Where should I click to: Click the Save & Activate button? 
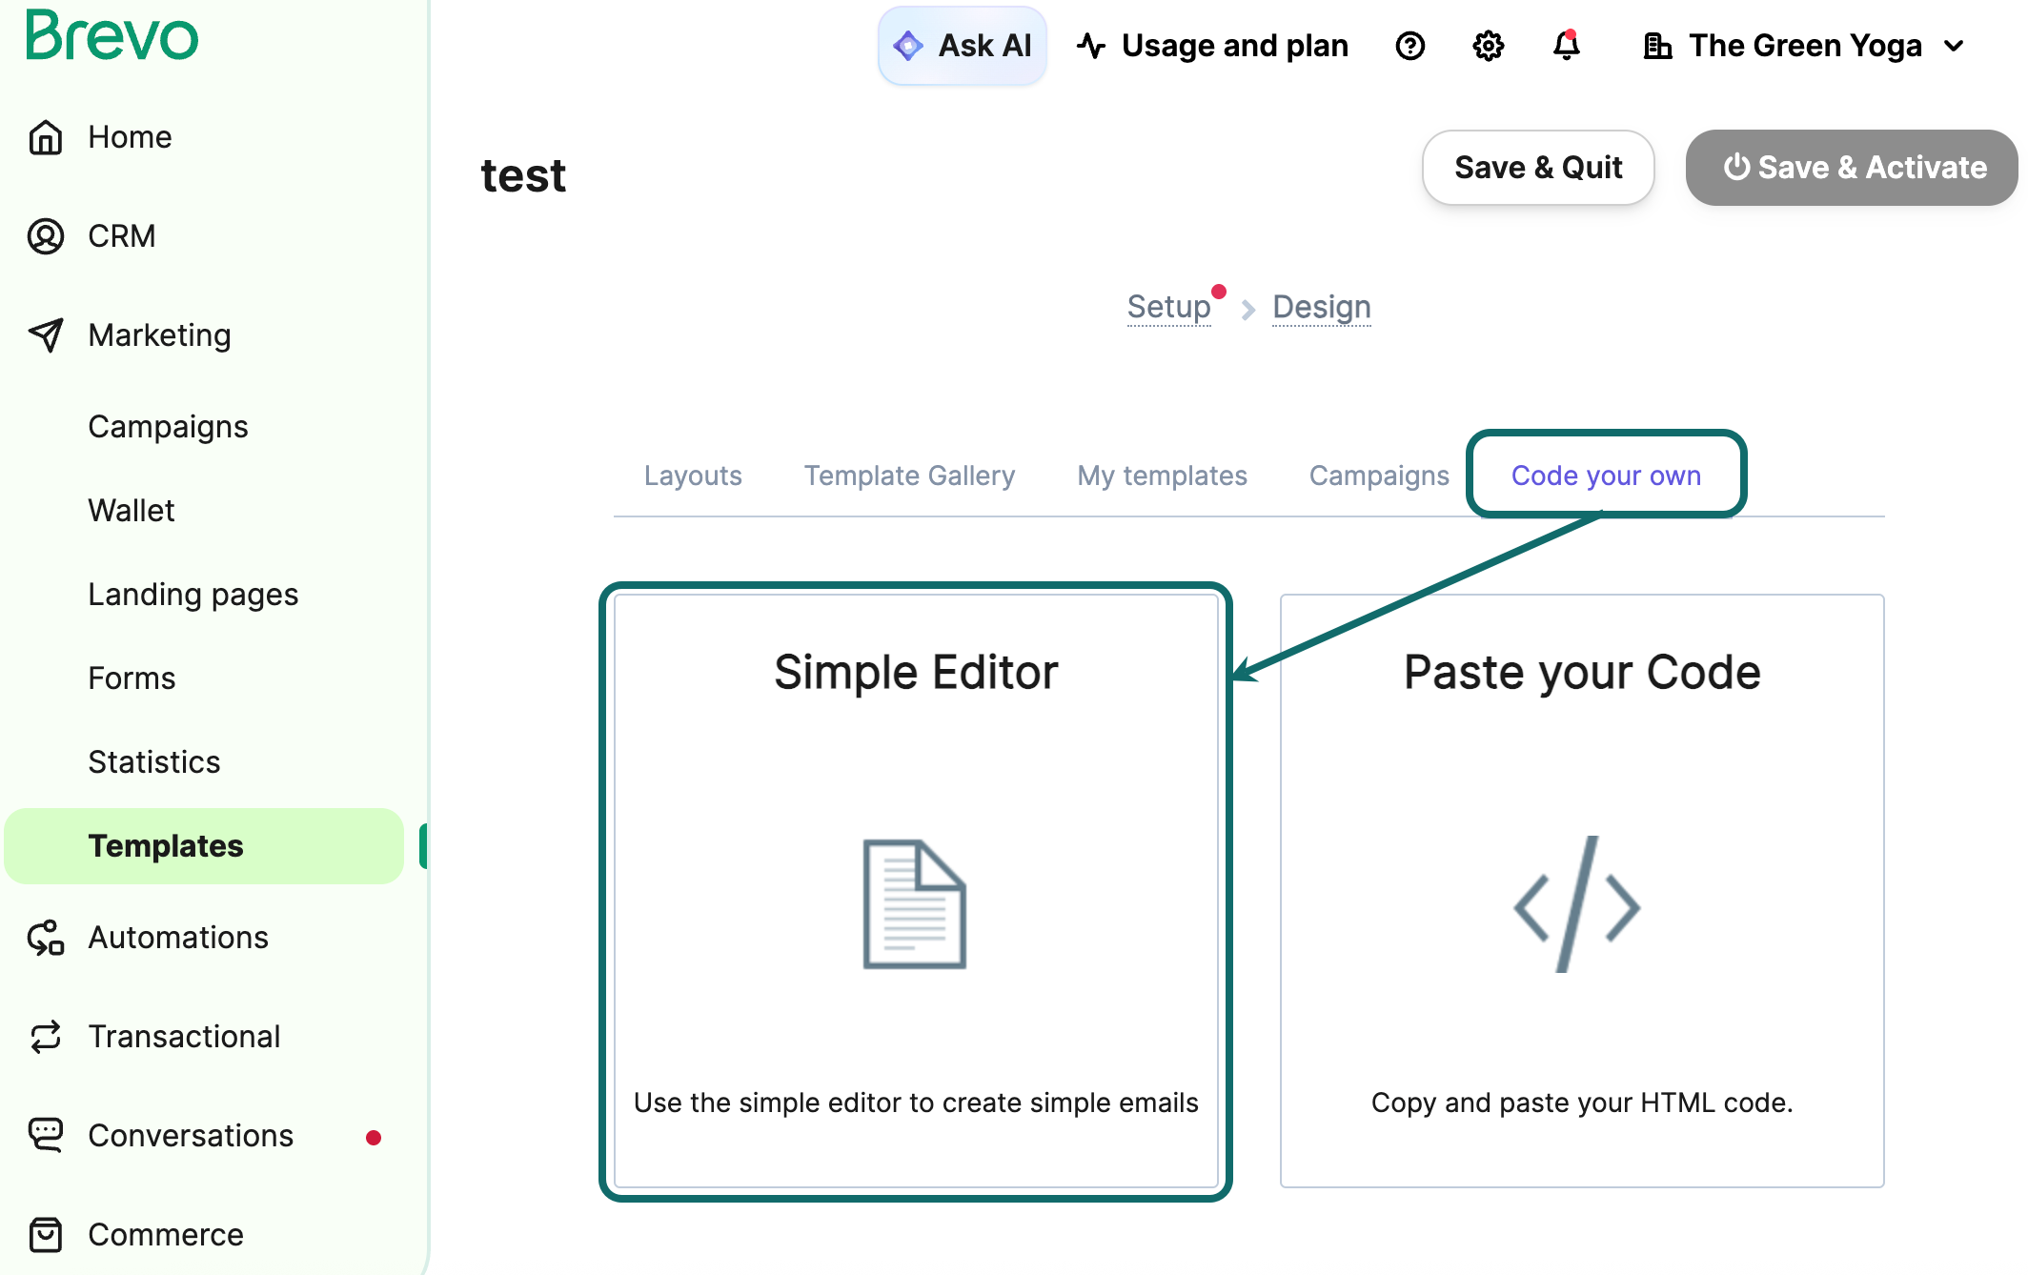click(1851, 168)
